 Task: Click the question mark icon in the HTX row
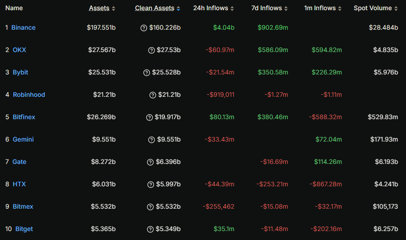[150, 184]
